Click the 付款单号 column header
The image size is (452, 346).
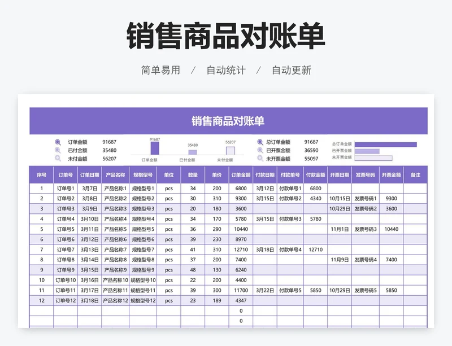click(290, 175)
